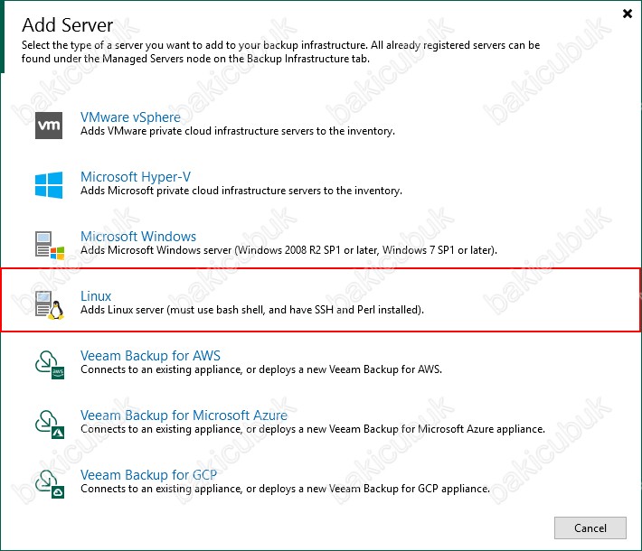Click description mentioning Microsoft Azure appliance
Image resolution: width=642 pixels, height=551 pixels.
click(313, 429)
